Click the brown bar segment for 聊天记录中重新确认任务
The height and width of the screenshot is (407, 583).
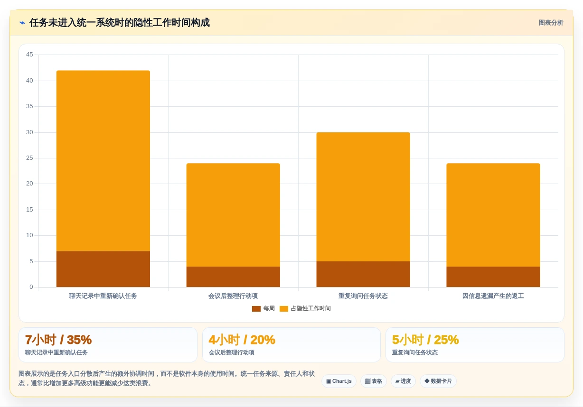pyautogui.click(x=103, y=269)
